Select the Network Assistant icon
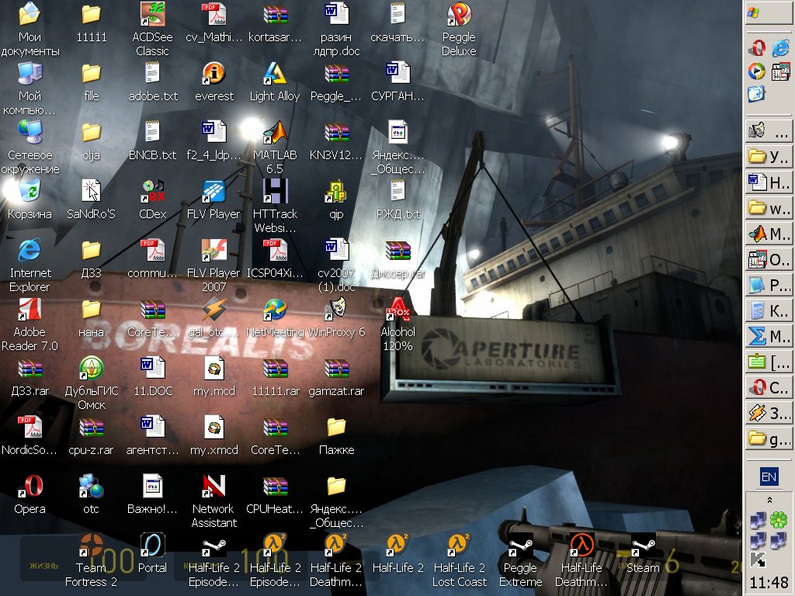795x596 pixels. tap(214, 487)
